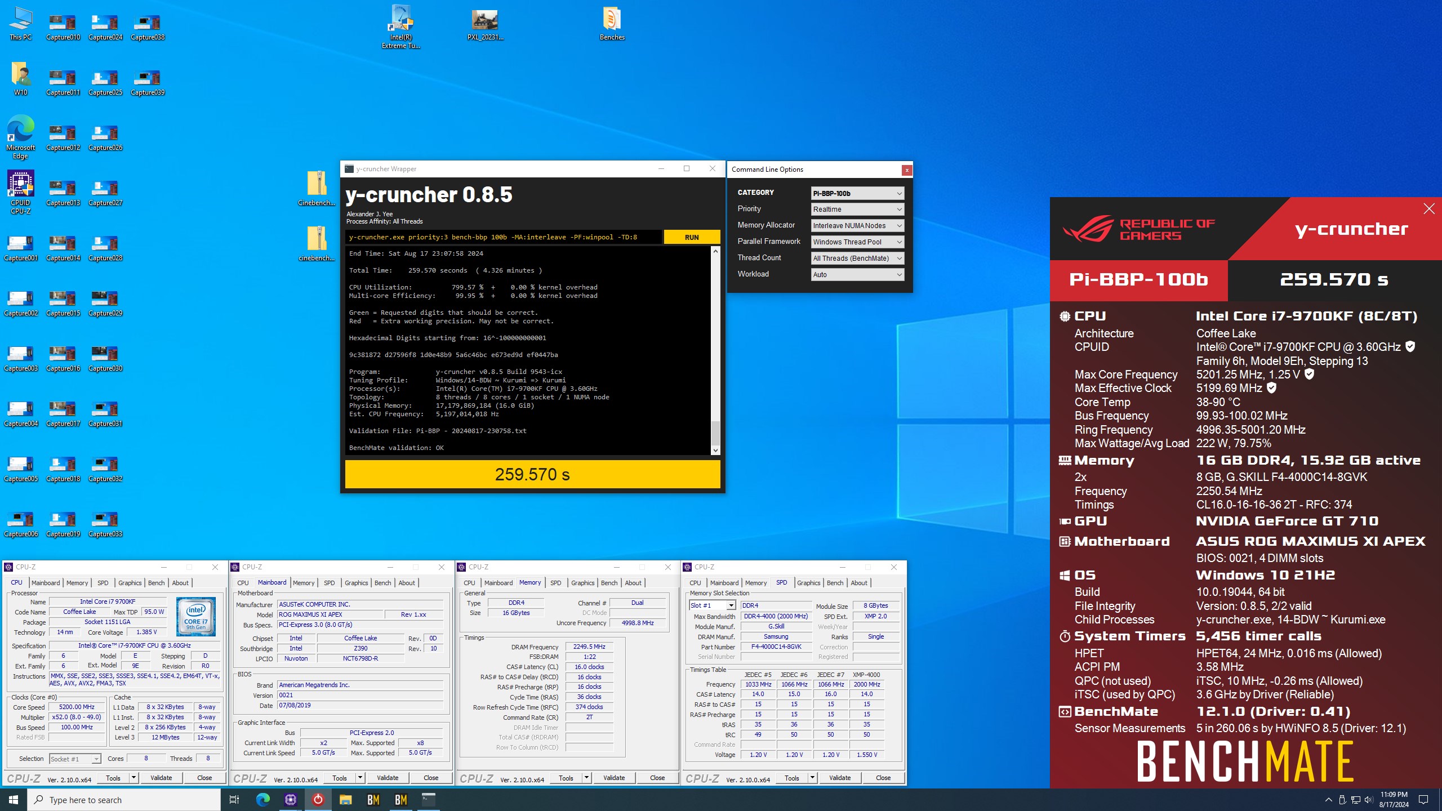Switch to About tab in SPD CPU-Z window
The image size is (1442, 811).
click(859, 583)
